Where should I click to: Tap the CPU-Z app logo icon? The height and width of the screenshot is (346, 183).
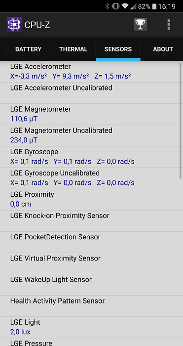14,25
